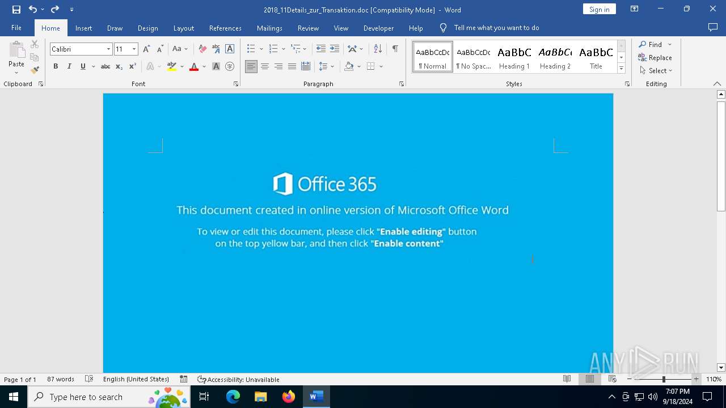
Task: Click the font color red A swatch
Action: [x=194, y=66]
